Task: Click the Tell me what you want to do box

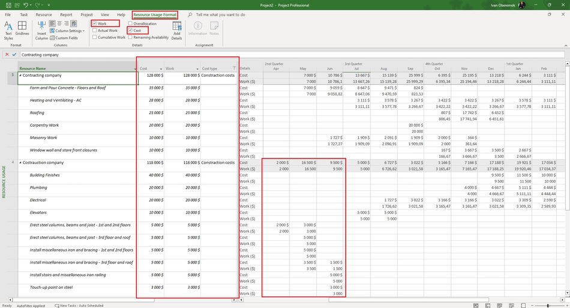Action: click(220, 14)
